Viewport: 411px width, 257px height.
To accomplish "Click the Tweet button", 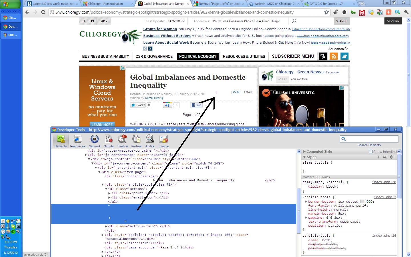I will [138, 105].
